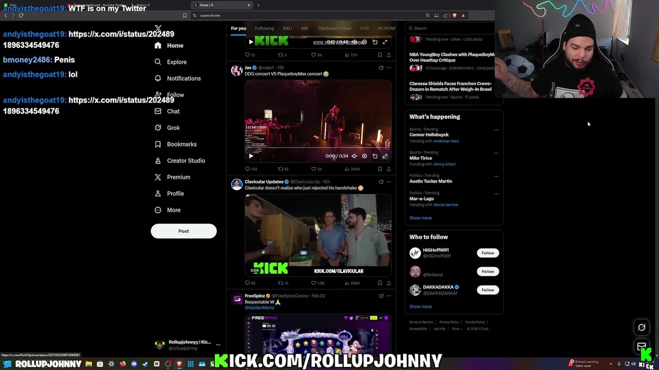Open Discord from the Windows taskbar
The image size is (659, 370).
pos(134,364)
